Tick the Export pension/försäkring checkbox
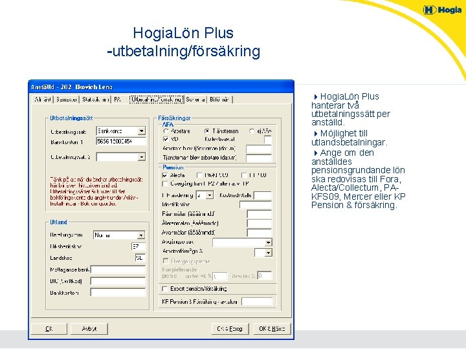 [164, 289]
